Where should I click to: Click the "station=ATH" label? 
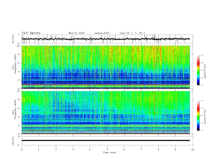coord(102,33)
